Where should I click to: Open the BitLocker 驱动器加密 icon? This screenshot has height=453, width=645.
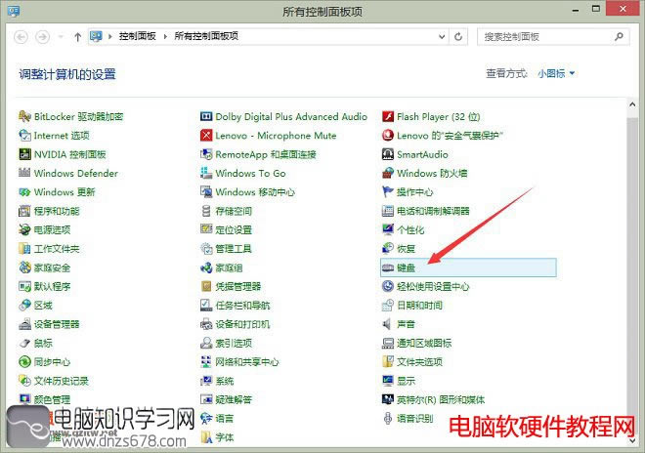(x=24, y=116)
